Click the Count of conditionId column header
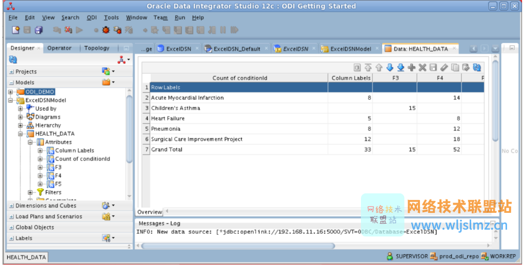Screen dimensions: 525x265 point(240,78)
